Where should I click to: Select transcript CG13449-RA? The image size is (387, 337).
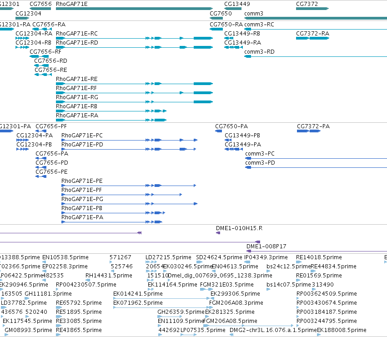coord(233,47)
